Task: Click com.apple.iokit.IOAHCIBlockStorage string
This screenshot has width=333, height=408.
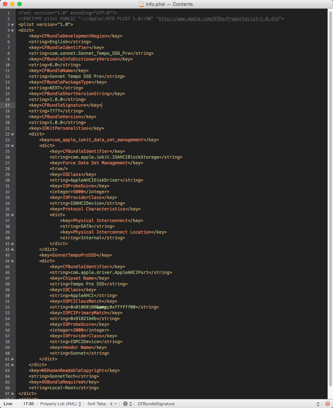Action: coord(115,157)
